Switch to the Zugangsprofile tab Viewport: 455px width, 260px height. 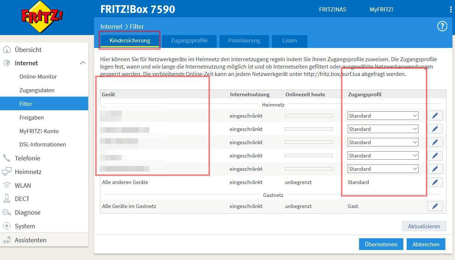pos(189,41)
